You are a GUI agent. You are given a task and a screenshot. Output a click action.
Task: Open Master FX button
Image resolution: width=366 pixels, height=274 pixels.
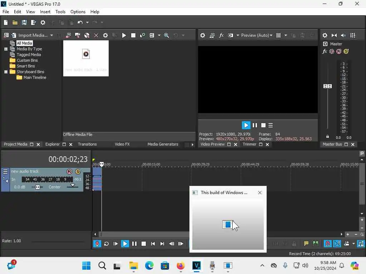click(325, 51)
